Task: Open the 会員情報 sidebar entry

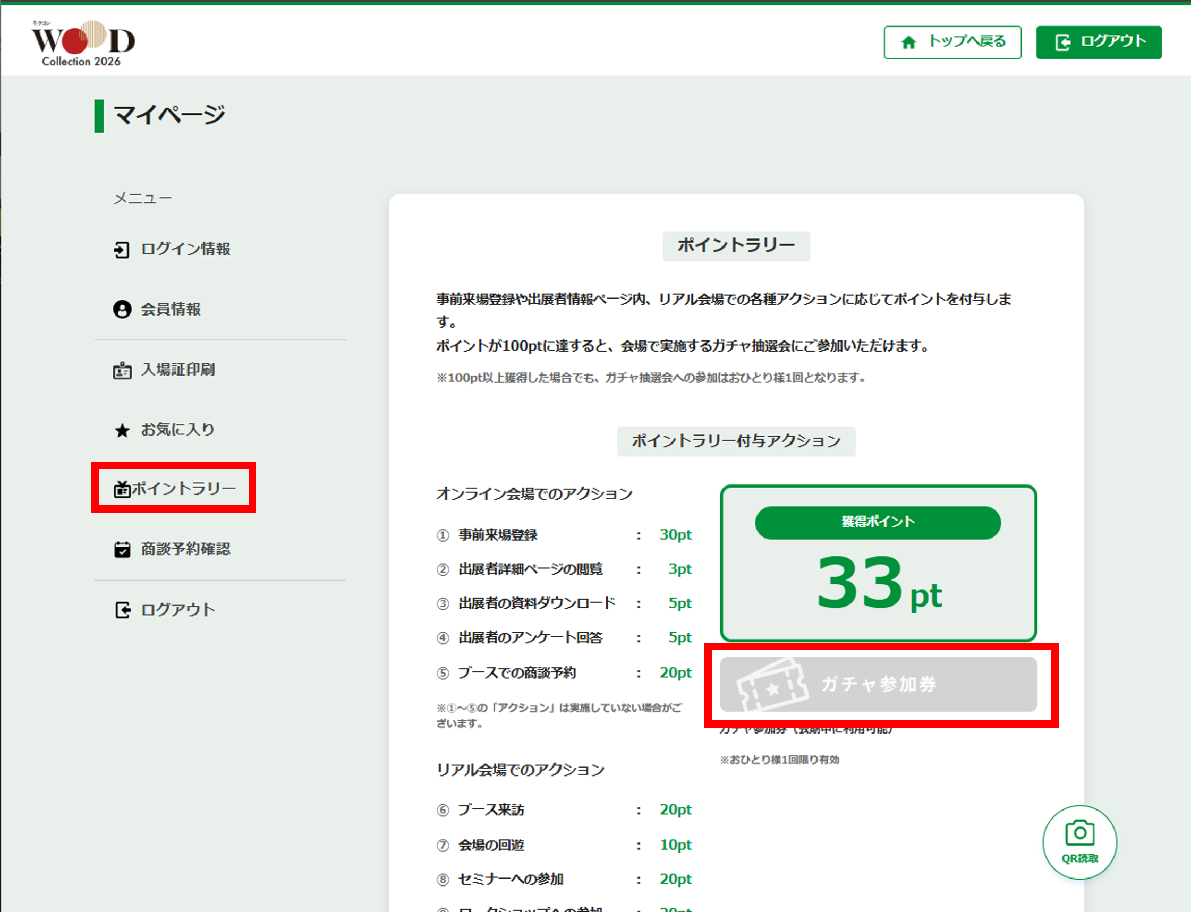Action: pos(171,310)
